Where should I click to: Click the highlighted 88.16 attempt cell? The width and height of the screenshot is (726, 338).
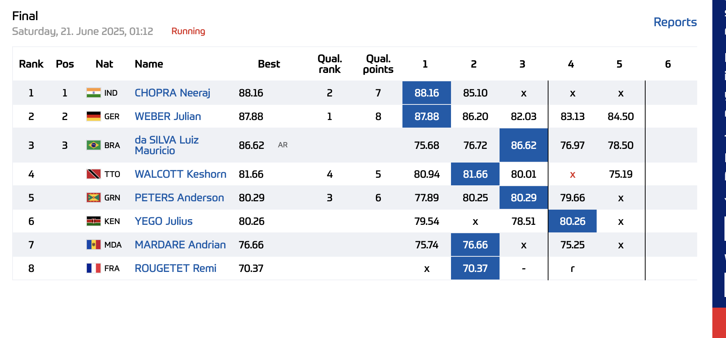coord(426,93)
